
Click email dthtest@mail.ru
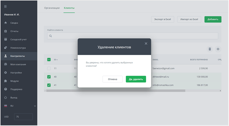[161, 77]
